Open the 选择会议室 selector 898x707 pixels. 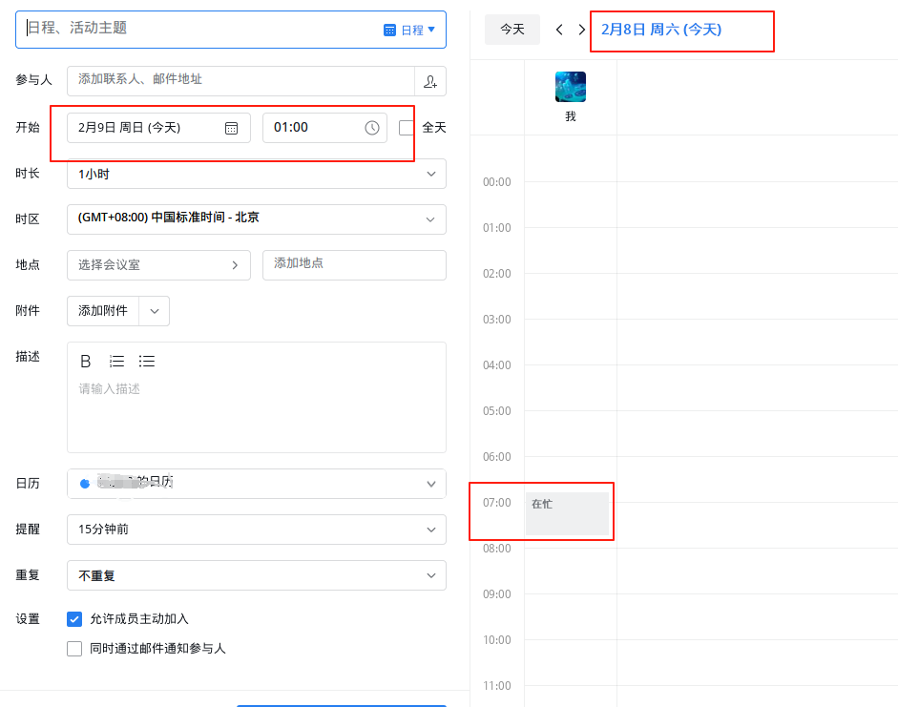[158, 265]
